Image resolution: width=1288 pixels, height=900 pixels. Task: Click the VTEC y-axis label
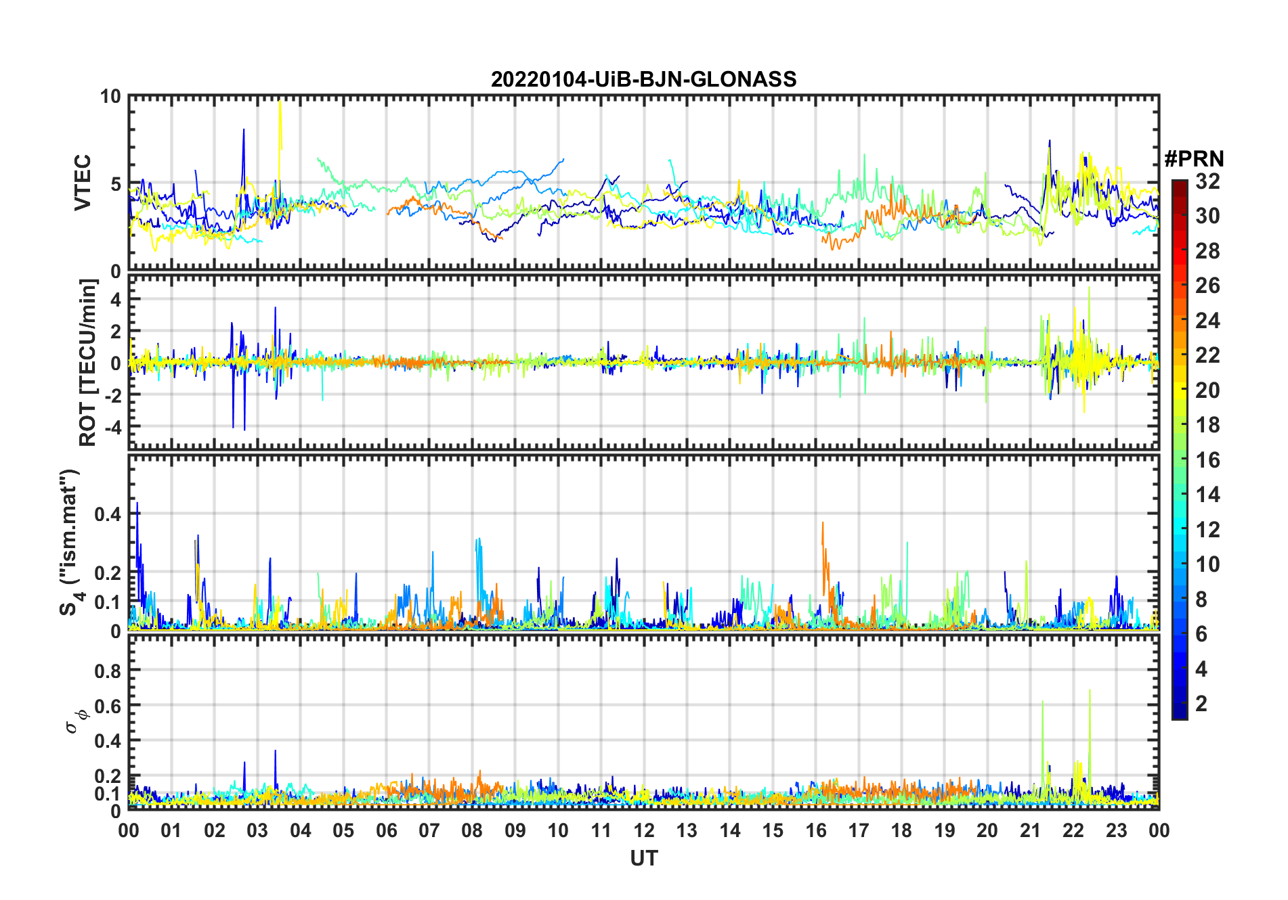click(83, 183)
